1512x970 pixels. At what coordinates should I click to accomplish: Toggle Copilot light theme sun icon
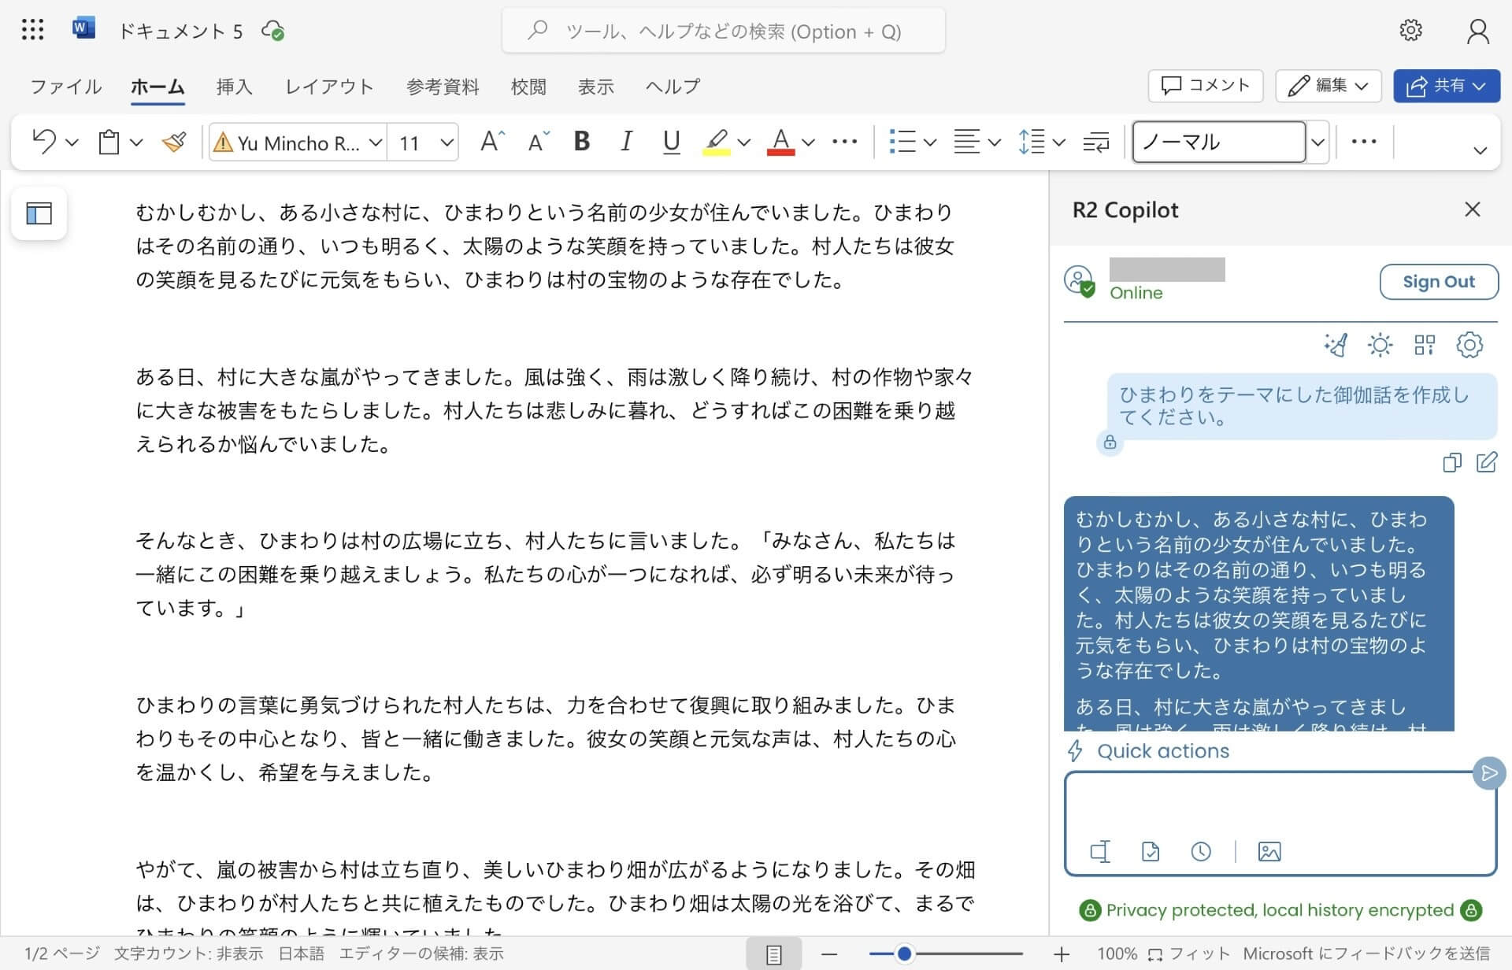(1380, 345)
